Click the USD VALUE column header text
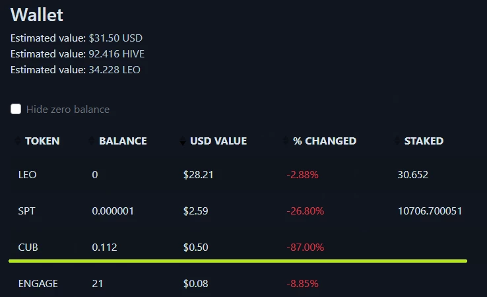The image size is (487, 297). (x=218, y=141)
